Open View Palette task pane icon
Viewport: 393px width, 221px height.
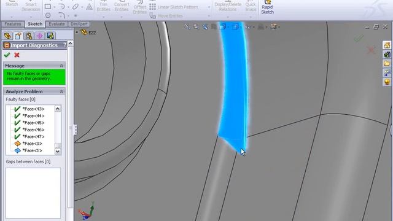(x=387, y=72)
